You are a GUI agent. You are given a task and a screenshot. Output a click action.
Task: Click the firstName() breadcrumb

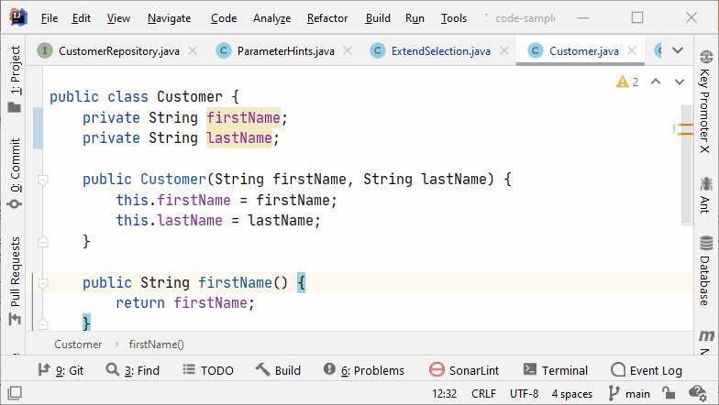click(x=156, y=345)
